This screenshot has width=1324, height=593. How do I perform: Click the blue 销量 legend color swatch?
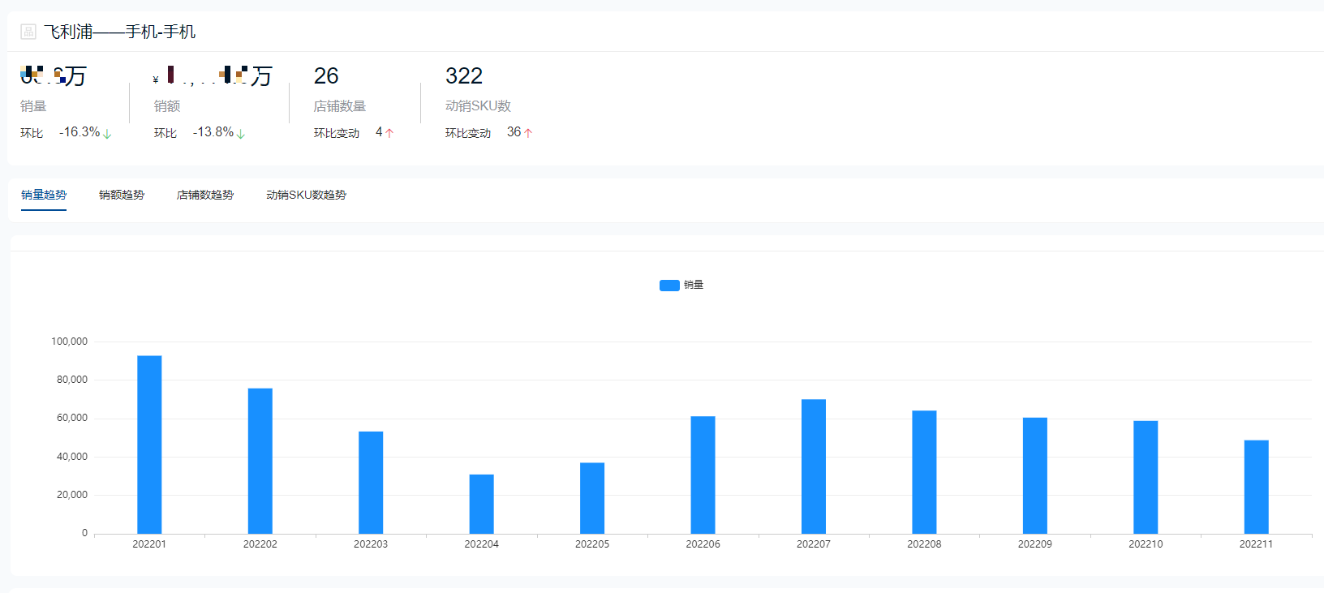pyautogui.click(x=669, y=286)
